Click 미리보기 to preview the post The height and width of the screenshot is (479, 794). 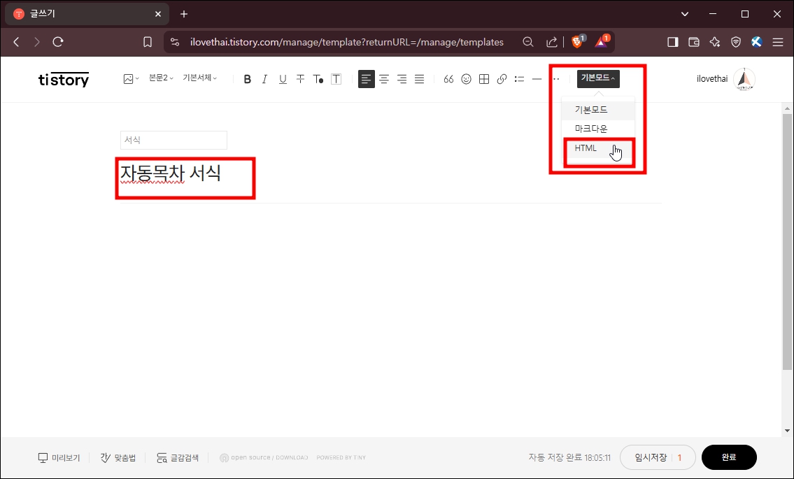point(59,457)
